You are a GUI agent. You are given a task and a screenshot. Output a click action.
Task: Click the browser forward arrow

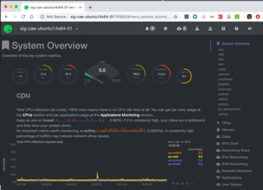coord(15,17)
